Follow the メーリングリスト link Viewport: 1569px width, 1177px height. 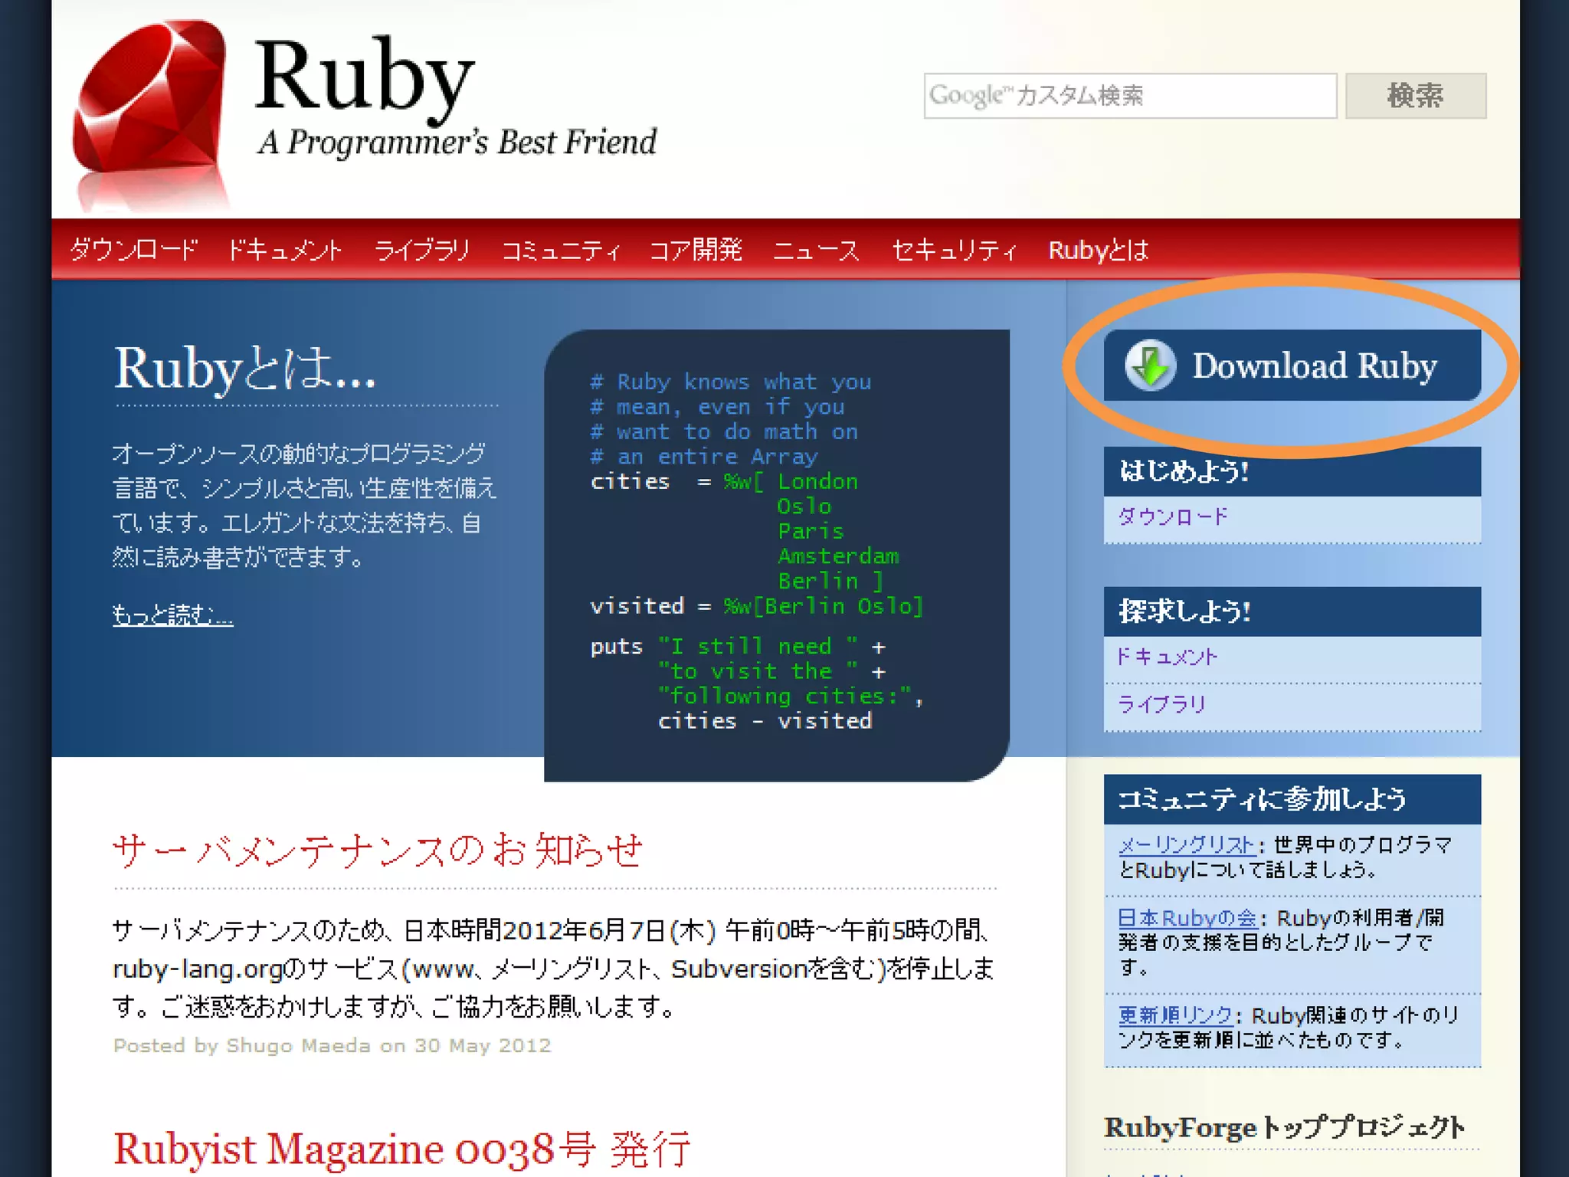pos(1186,844)
